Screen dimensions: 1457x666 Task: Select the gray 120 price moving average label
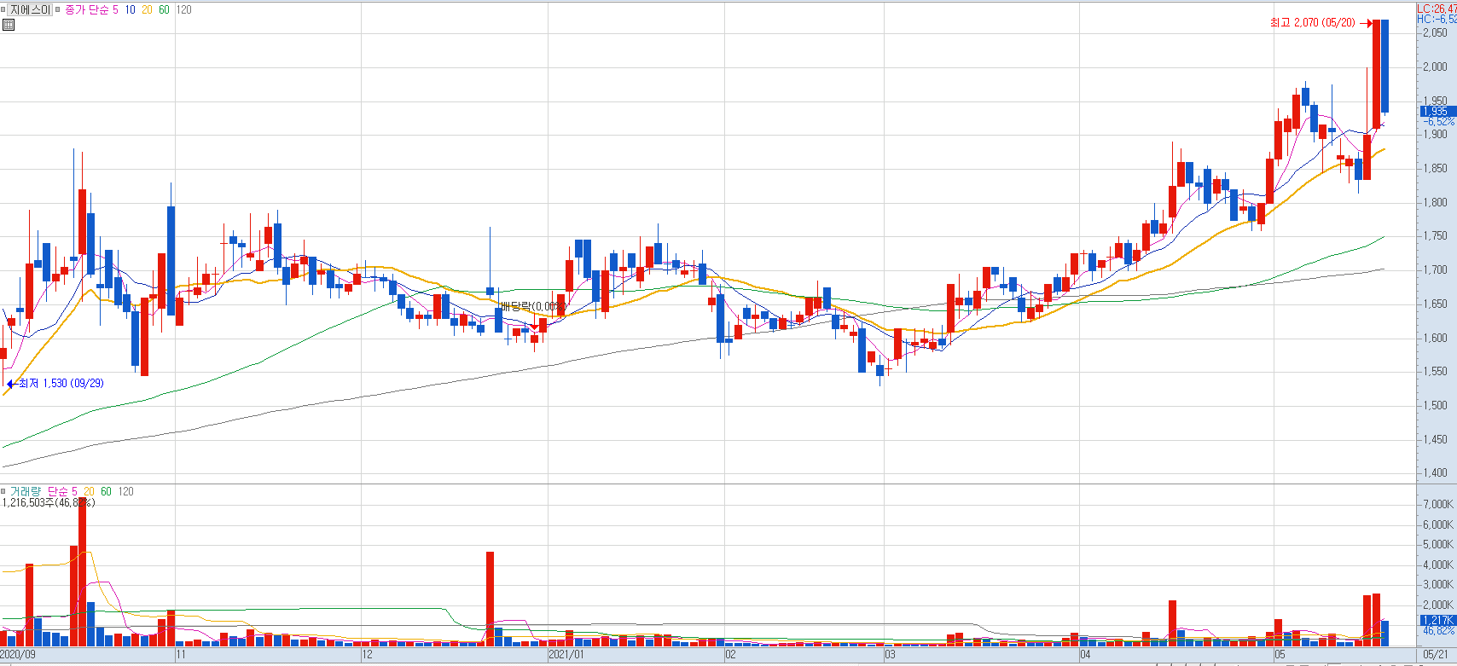[183, 10]
